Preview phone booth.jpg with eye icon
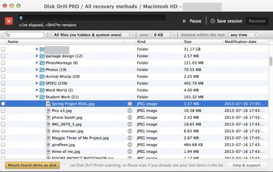This screenshot has width=273, height=172. [x=130, y=117]
